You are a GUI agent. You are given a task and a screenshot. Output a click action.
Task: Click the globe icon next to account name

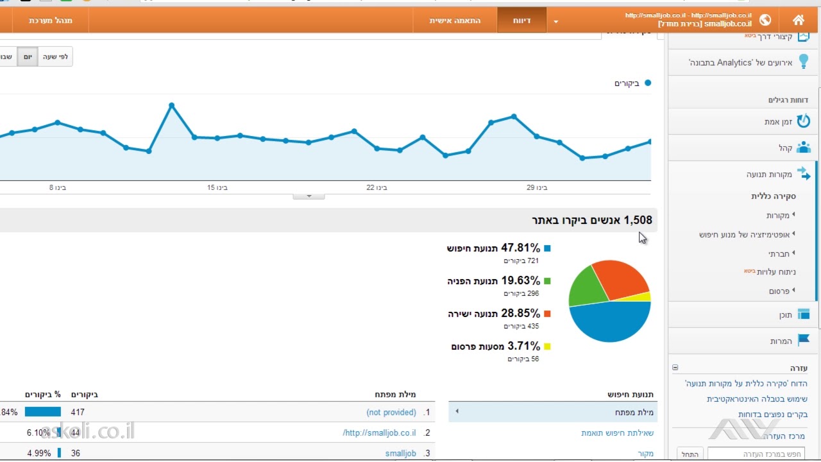tap(765, 20)
